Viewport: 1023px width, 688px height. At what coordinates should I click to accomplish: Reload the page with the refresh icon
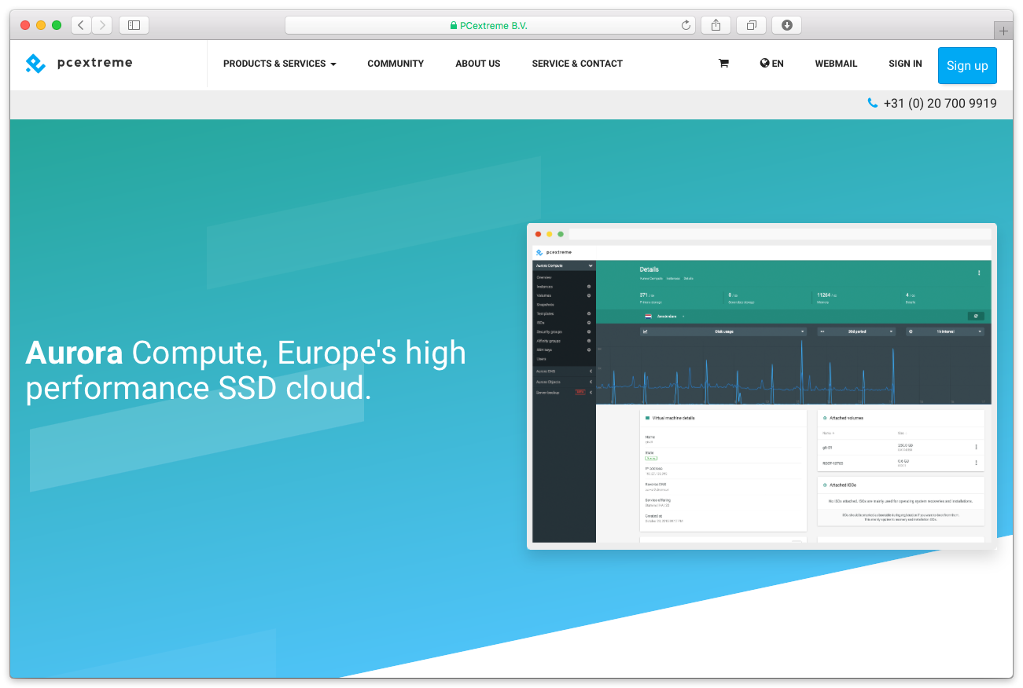point(686,25)
